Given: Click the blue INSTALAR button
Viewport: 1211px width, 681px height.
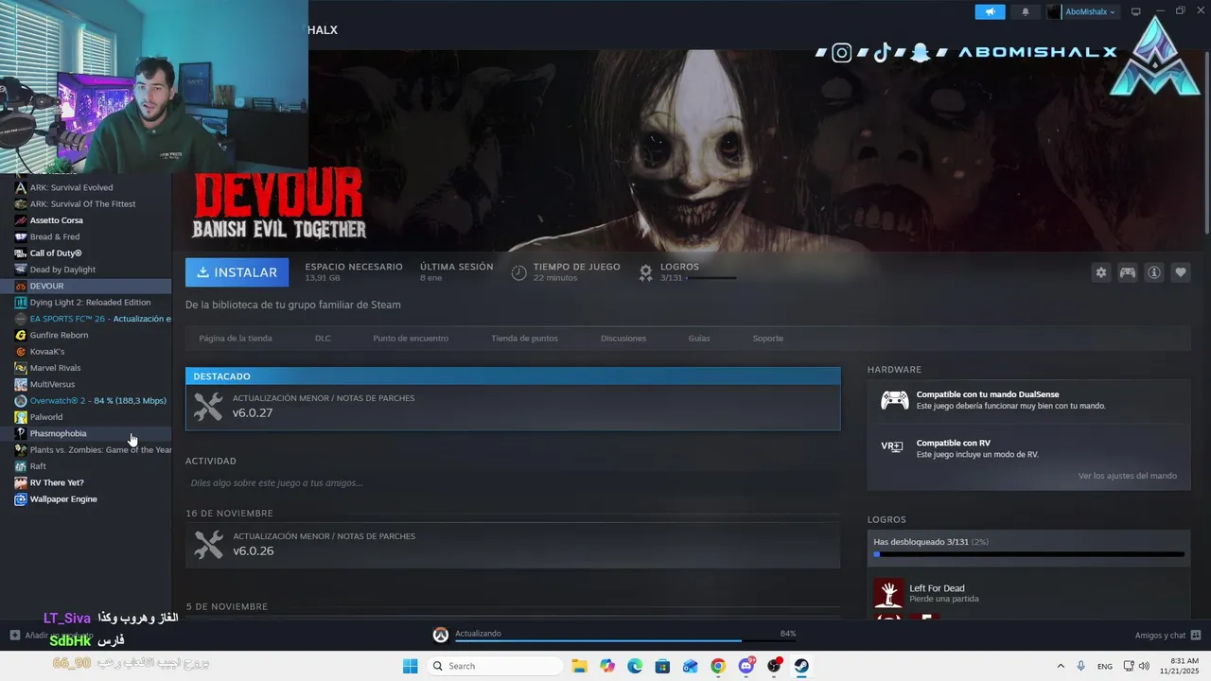Looking at the screenshot, I should (x=237, y=272).
